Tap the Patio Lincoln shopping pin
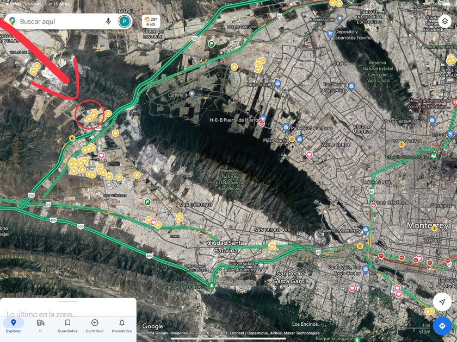Screen dimensions: 457x342 click(x=277, y=84)
